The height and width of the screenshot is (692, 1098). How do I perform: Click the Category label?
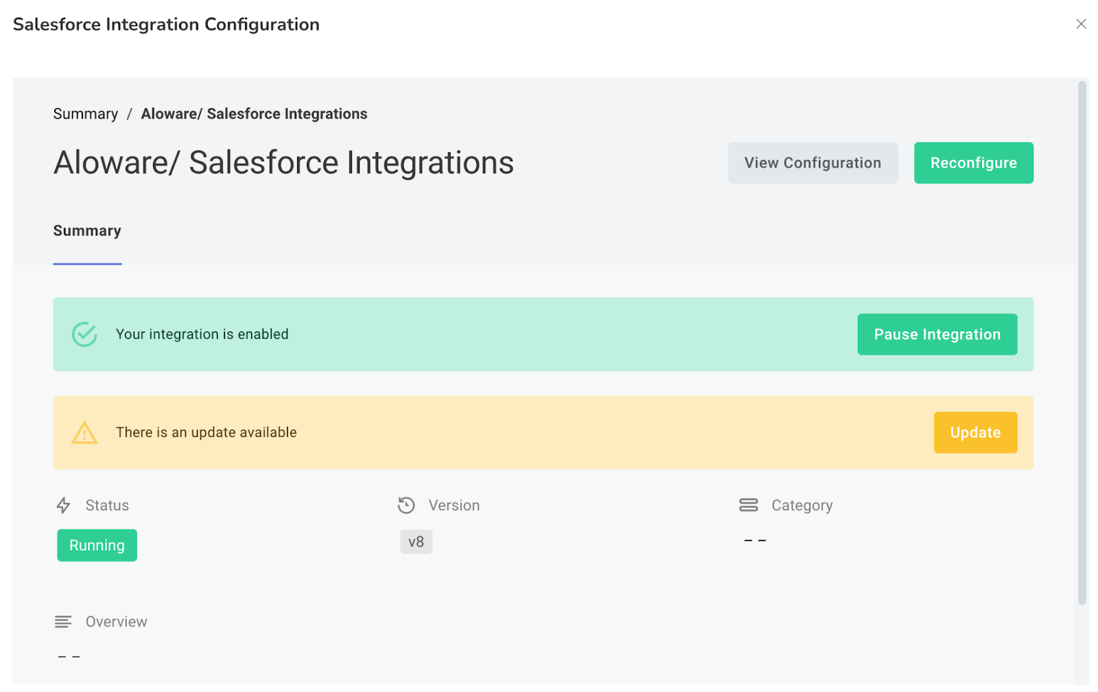(x=802, y=505)
